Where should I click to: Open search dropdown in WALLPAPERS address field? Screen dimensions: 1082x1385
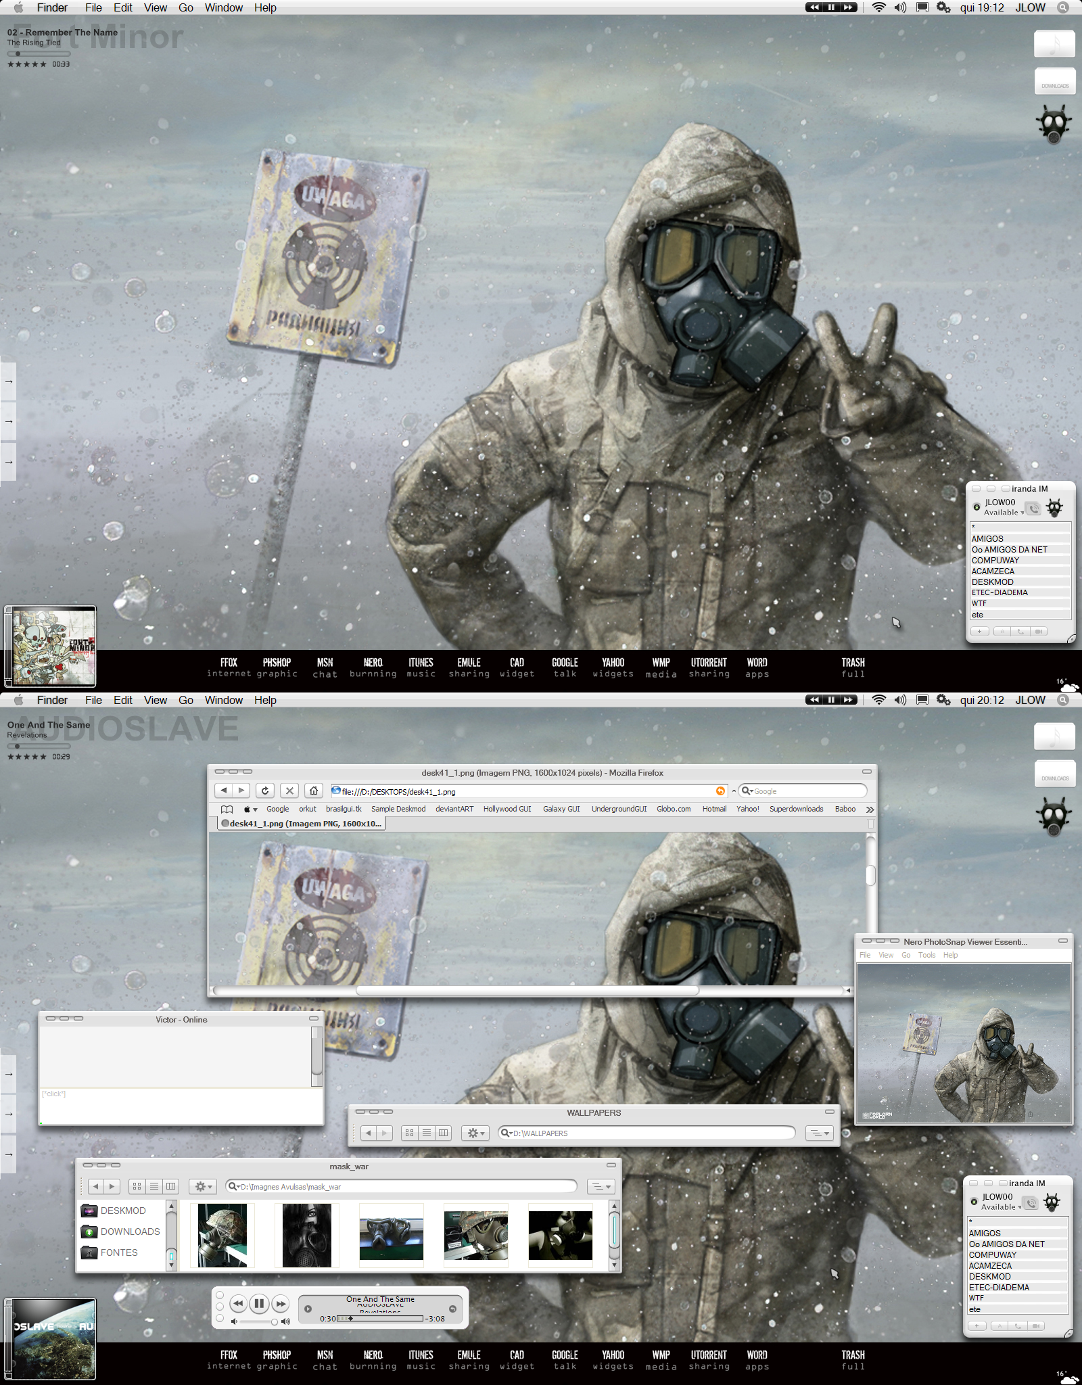point(507,1133)
